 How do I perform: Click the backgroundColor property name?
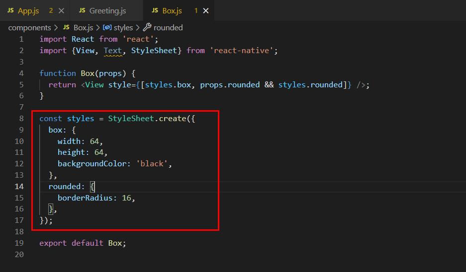92,164
